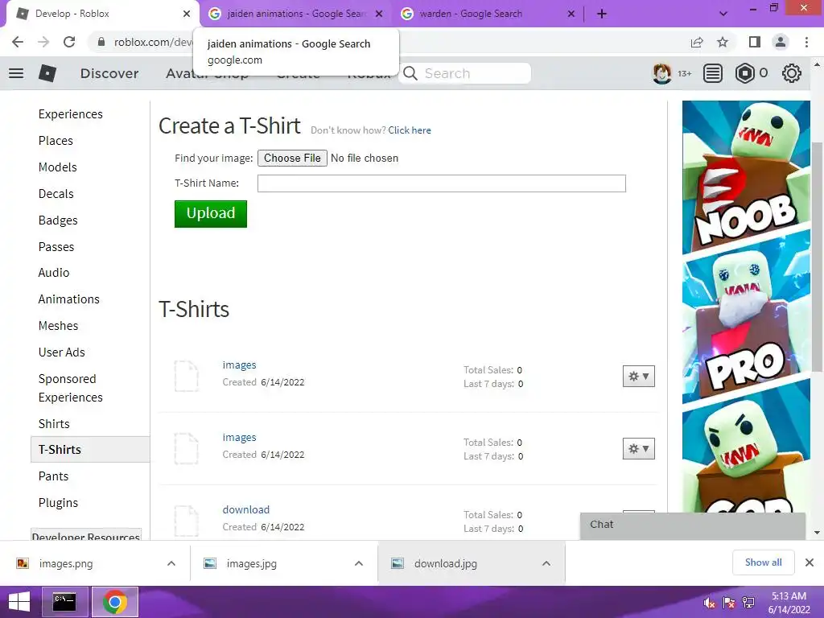Close the Develop - Roblox tab
Image resolution: width=824 pixels, height=618 pixels.
187,14
